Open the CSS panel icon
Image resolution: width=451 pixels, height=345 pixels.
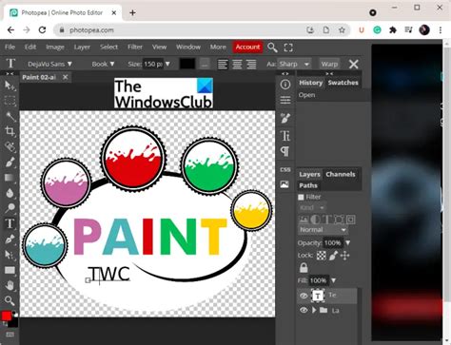click(285, 170)
